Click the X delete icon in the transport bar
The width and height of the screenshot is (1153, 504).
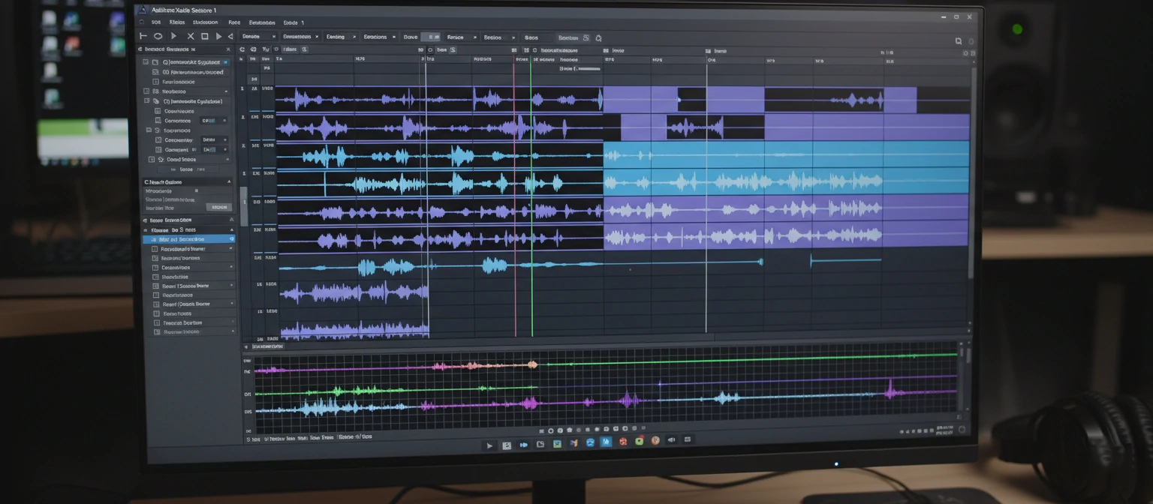coord(190,37)
